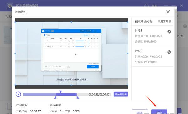Select the 片段2 entry in the list

[x=152, y=56]
